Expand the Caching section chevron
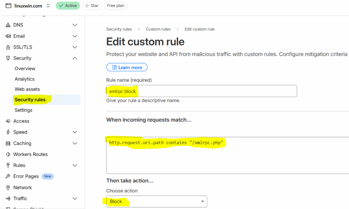This screenshot has width=349, height=209. tap(75, 144)
